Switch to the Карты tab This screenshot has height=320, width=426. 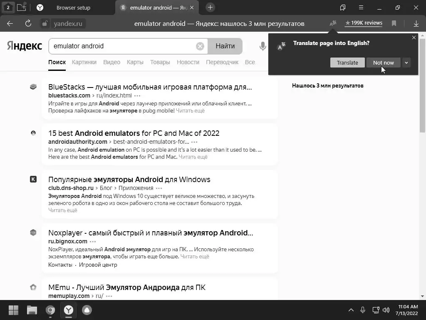pos(135,62)
